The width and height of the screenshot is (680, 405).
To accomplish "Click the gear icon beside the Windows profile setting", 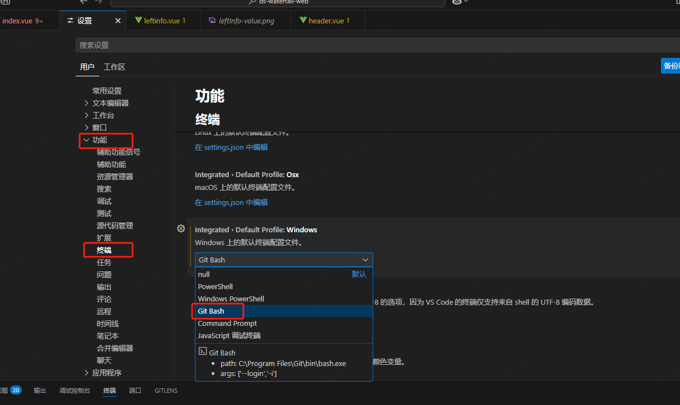I will (x=181, y=228).
